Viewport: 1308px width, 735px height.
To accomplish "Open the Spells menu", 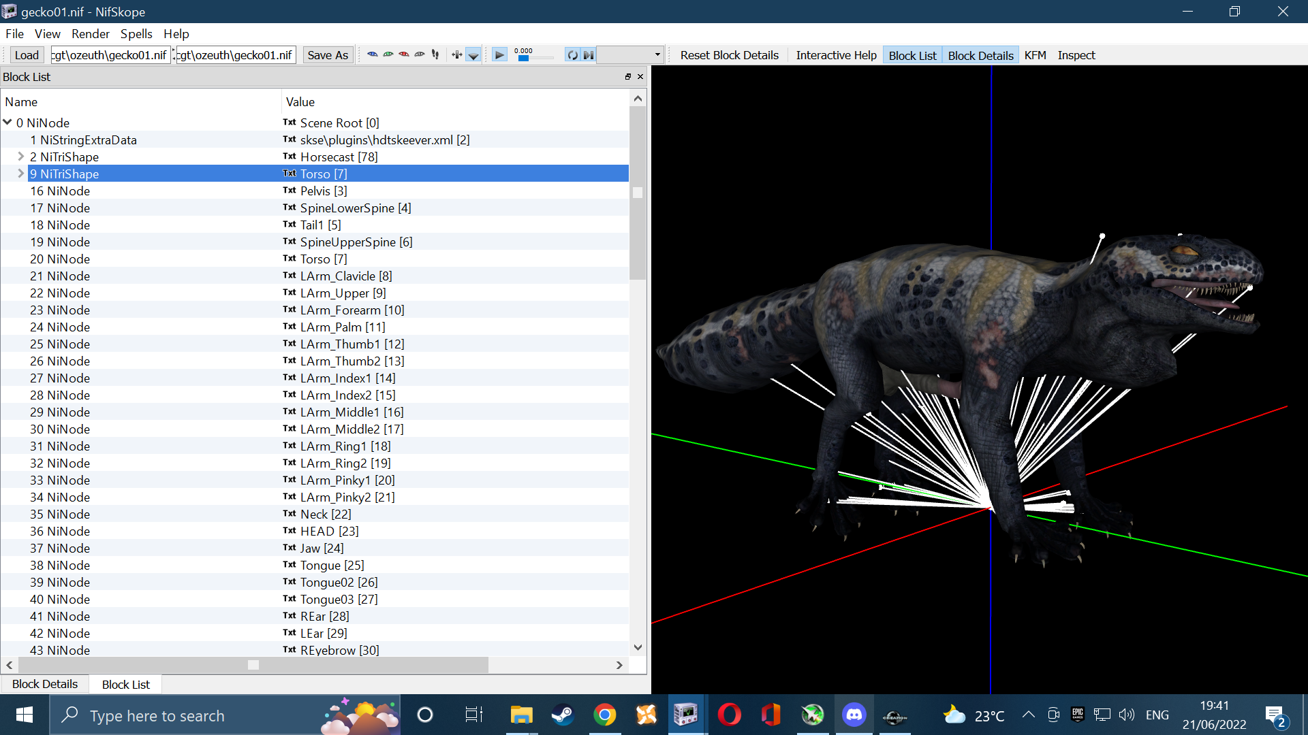I will pyautogui.click(x=136, y=34).
